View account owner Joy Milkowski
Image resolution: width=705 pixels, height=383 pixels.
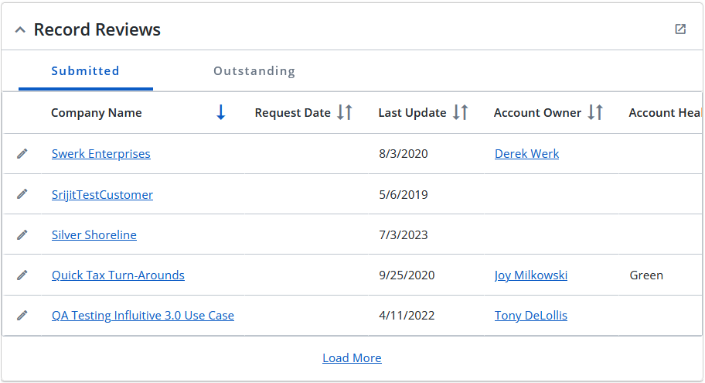530,275
